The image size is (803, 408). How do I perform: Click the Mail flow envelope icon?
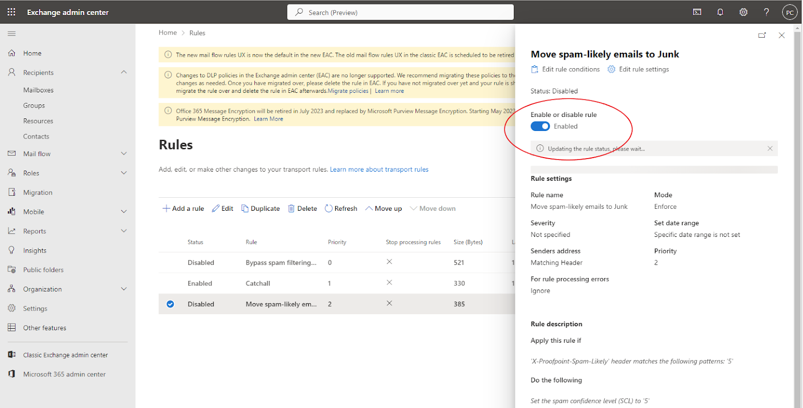(12, 154)
